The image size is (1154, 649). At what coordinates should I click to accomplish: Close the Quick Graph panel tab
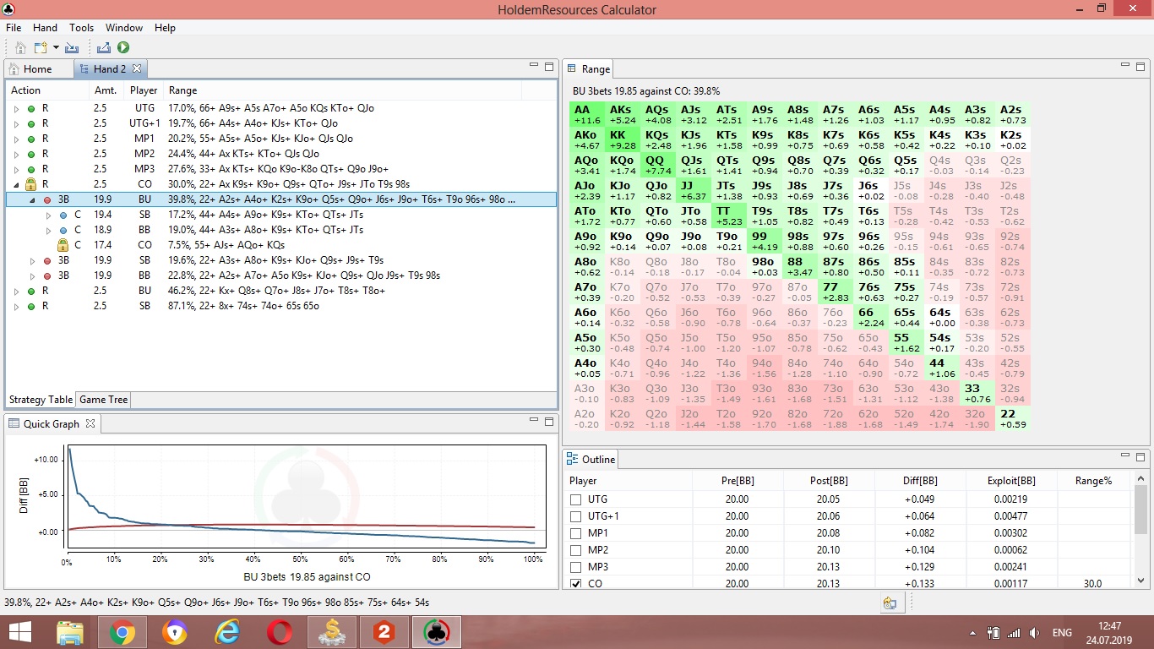click(90, 423)
